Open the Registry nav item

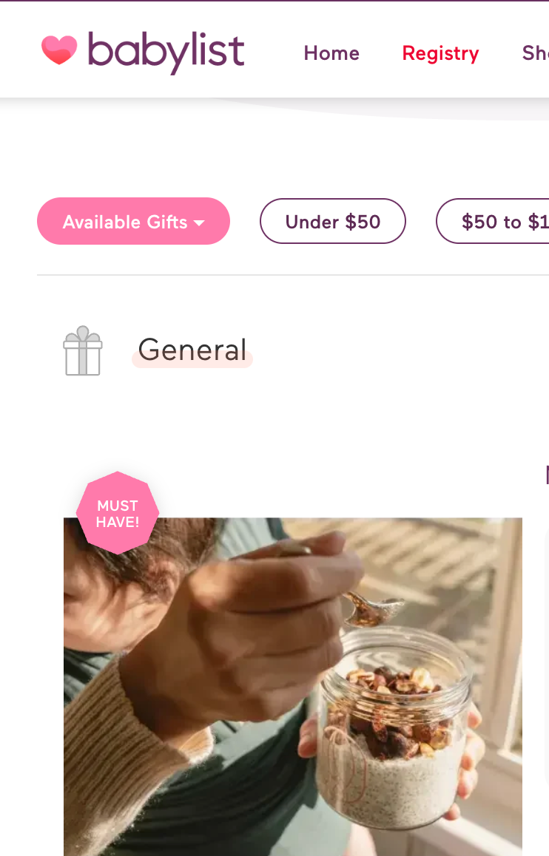click(440, 53)
